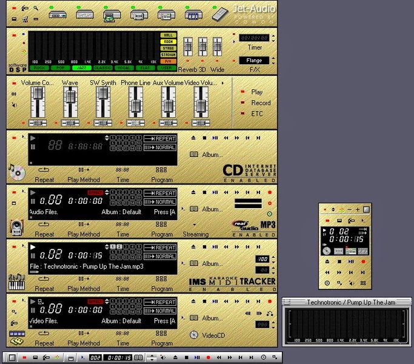This screenshot has width=414, height=364.
Task: Enable the F/X effect button in DSP display
Action: [168, 61]
